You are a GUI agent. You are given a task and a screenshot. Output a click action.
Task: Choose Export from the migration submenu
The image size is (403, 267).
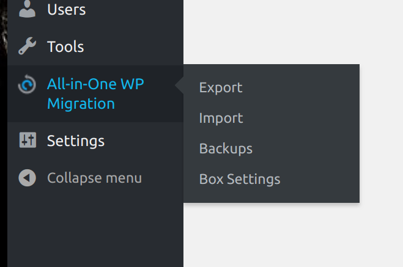click(x=221, y=87)
